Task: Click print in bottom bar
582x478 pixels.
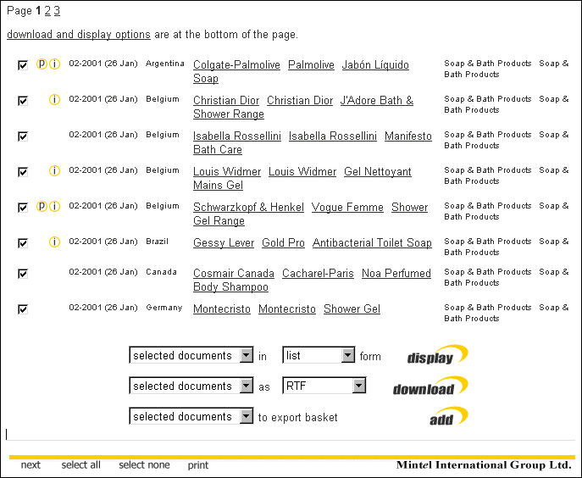Action: point(198,465)
